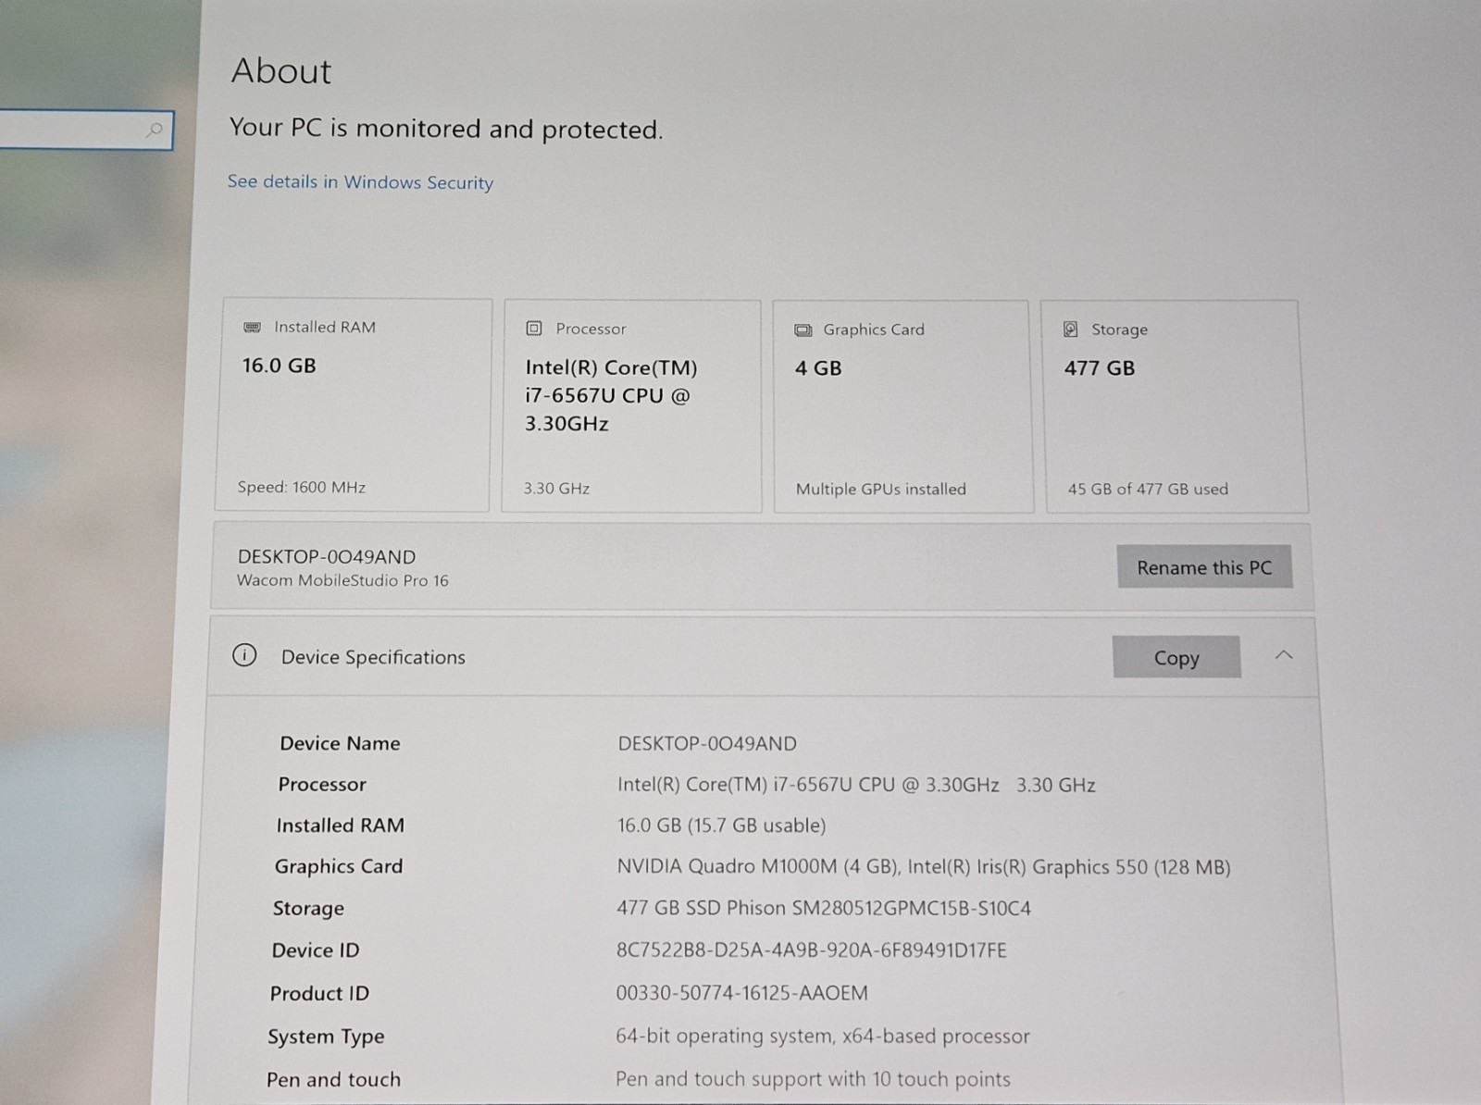Copy the device specifications

point(1176,657)
